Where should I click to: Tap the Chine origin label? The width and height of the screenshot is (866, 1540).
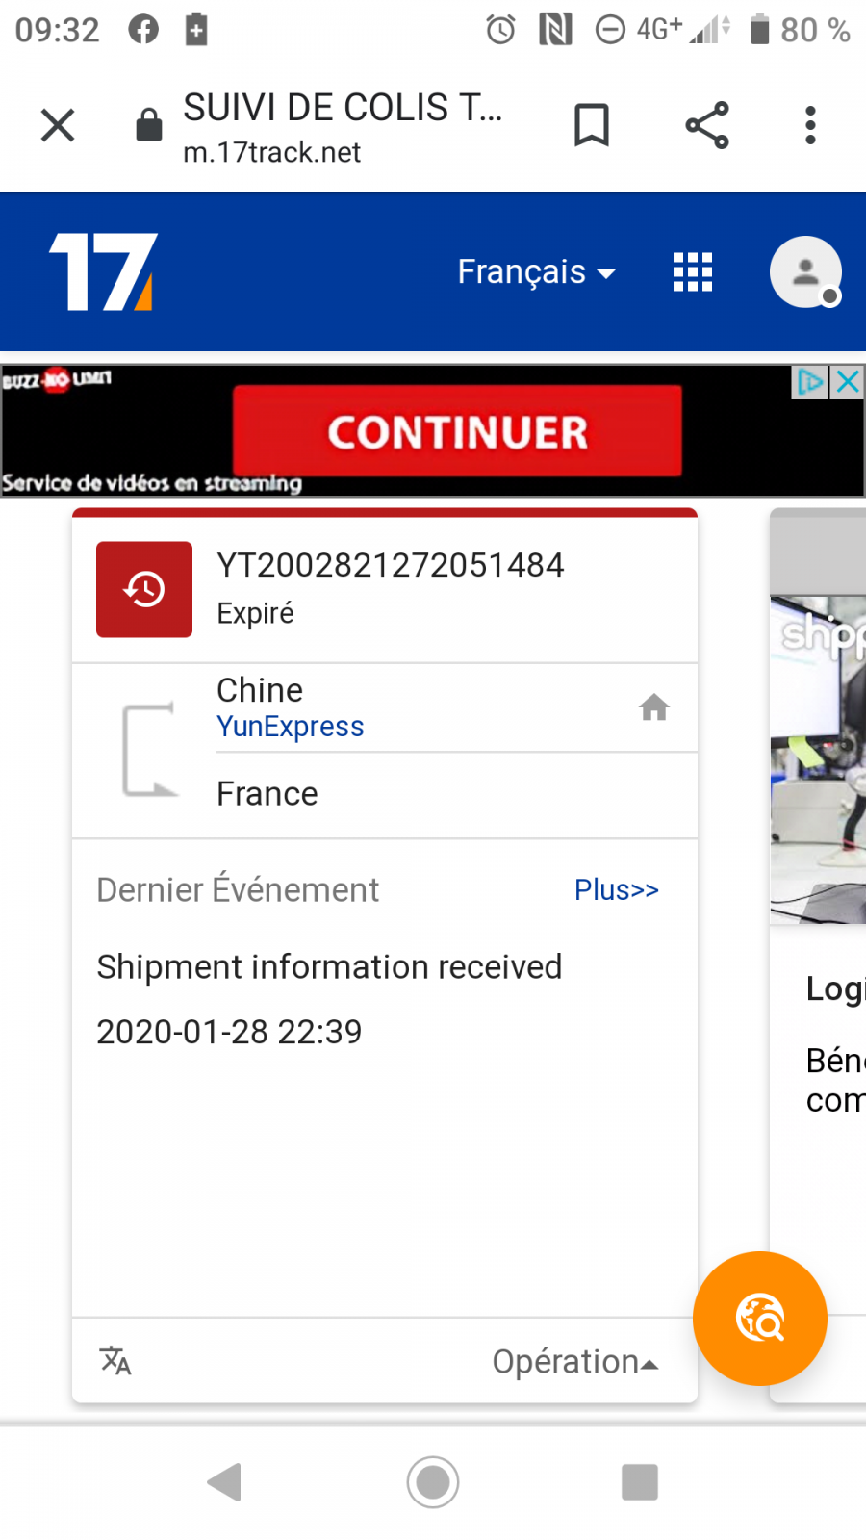pyautogui.click(x=260, y=690)
